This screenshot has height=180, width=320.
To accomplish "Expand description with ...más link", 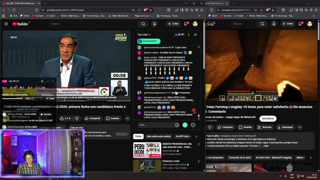I will pyautogui.click(x=265, y=146).
